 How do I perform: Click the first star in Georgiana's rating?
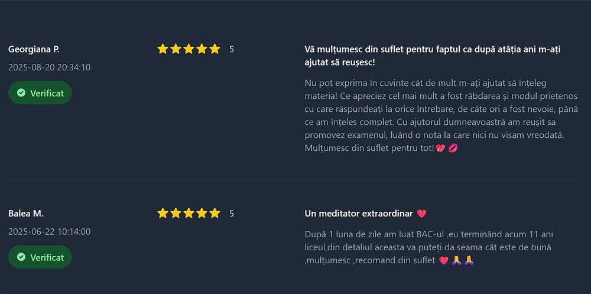pyautogui.click(x=163, y=49)
